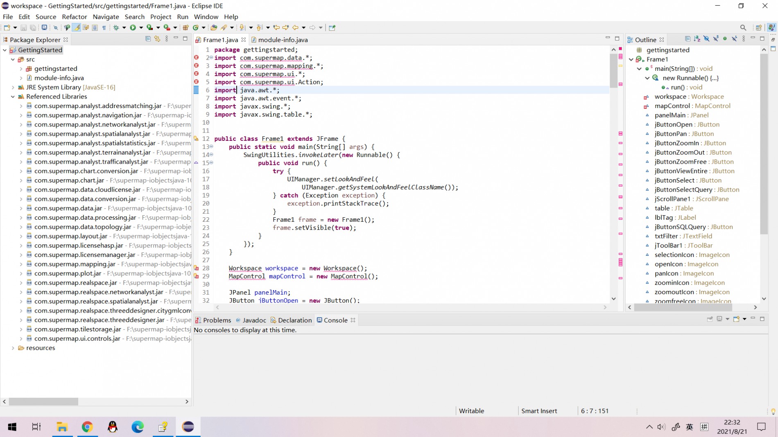Click the Outline horizontal scrollbar thumb
Screen dimensions: 778x437
(x=683, y=307)
